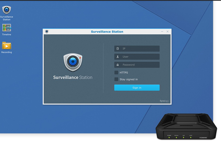The width and height of the screenshot is (221, 144).
Task: Click the camera icon in the title bar
Action: click(x=47, y=31)
